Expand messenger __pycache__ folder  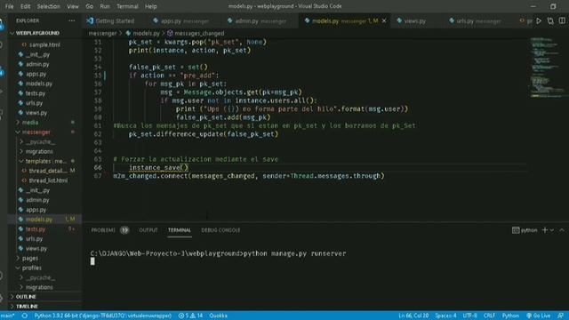pyautogui.click(x=45, y=142)
